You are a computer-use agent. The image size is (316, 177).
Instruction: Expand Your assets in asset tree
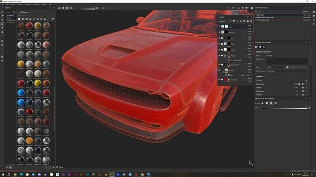6,23
